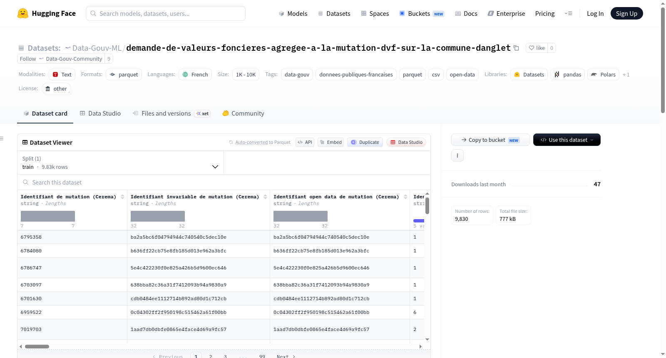Open the Use this dataset dropdown
The height and width of the screenshot is (358, 666).
tap(567, 140)
